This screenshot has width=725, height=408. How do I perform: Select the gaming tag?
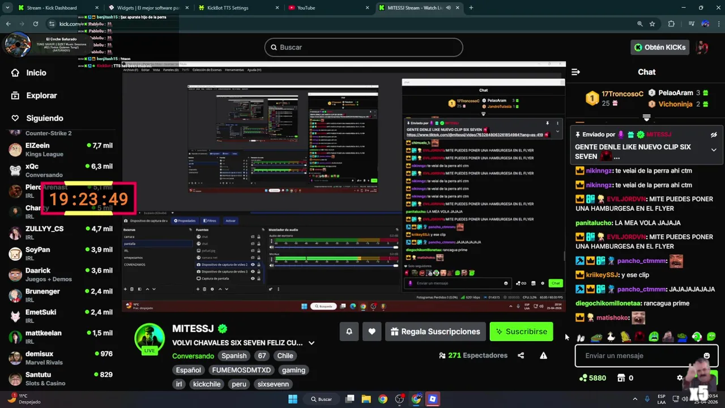pyautogui.click(x=293, y=370)
